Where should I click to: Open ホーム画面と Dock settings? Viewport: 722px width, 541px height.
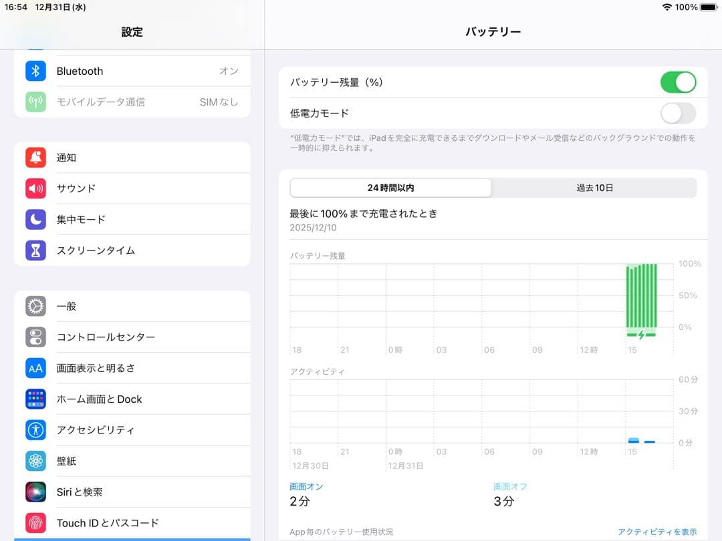coord(132,399)
